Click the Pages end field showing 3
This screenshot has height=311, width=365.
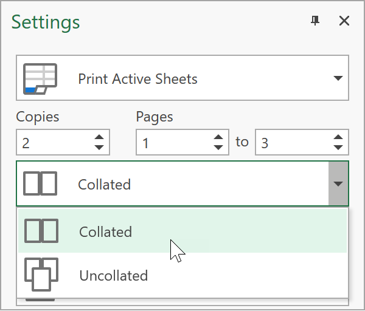click(292, 143)
